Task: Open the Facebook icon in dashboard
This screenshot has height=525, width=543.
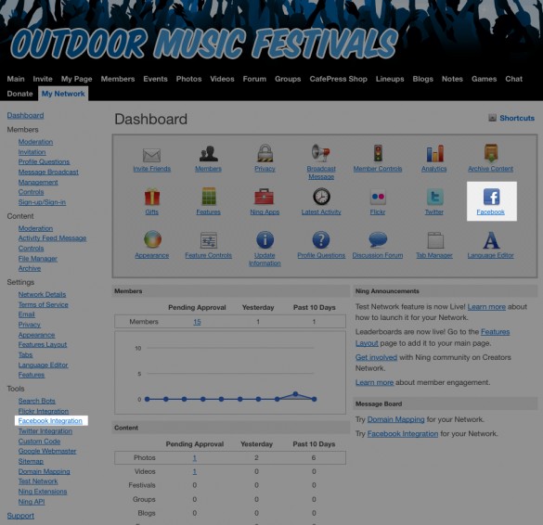Action: point(491,197)
